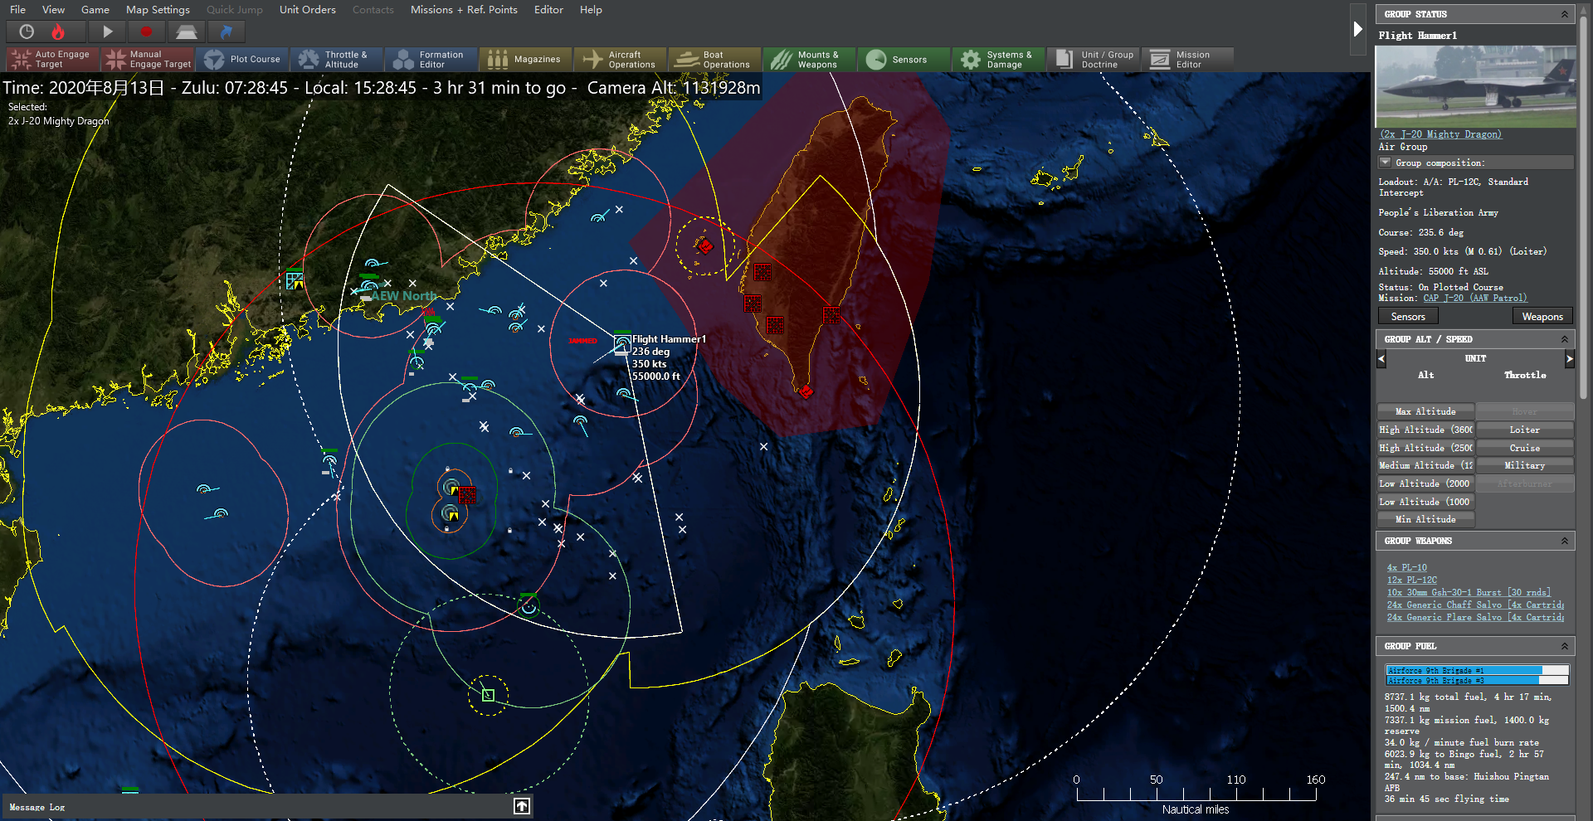Open the 2x J-20 Mighty Dragon link
1593x821 pixels.
point(1440,134)
